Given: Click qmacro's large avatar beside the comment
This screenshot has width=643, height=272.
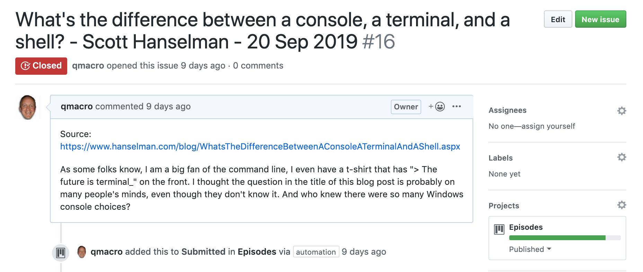Looking at the screenshot, I should click(28, 107).
